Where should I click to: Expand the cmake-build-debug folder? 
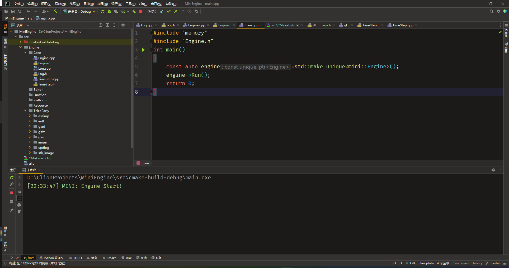(20, 42)
